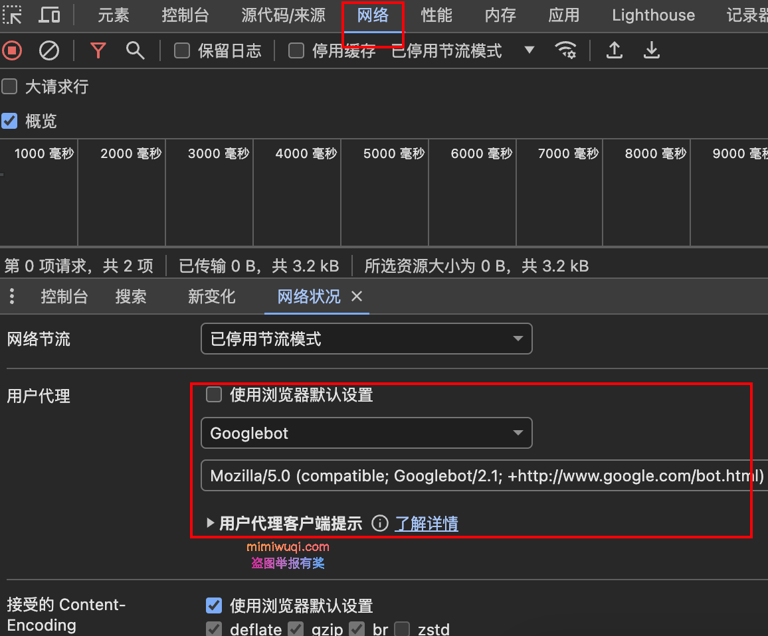Viewport: 768px width, 636px height.
Task: Open the 源代码/来源 panel tab
Action: pyautogui.click(x=283, y=15)
